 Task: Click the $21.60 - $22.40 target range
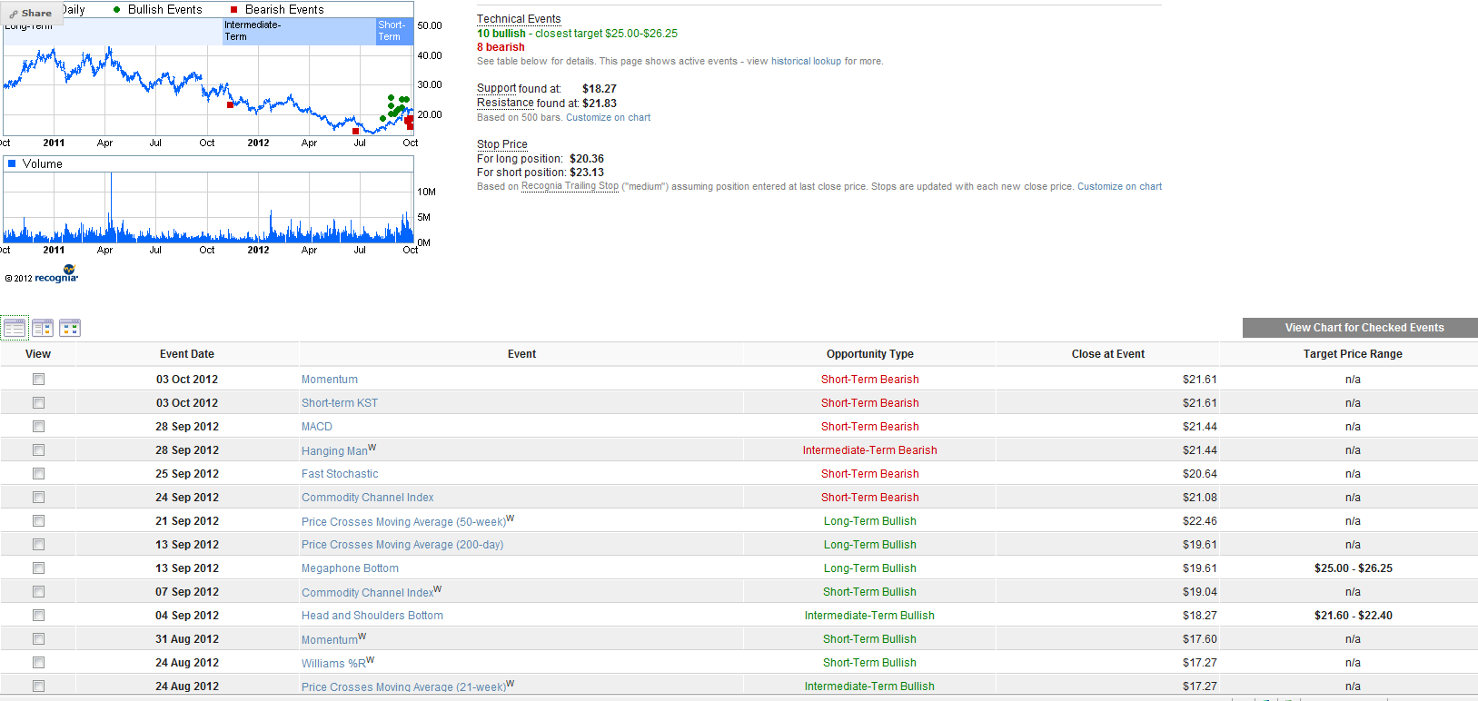(1353, 616)
